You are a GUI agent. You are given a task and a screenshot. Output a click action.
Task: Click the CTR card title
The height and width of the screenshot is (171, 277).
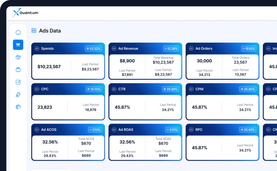pos(122,89)
